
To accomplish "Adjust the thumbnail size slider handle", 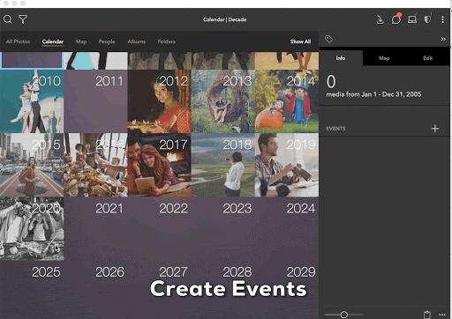I will point(344,315).
